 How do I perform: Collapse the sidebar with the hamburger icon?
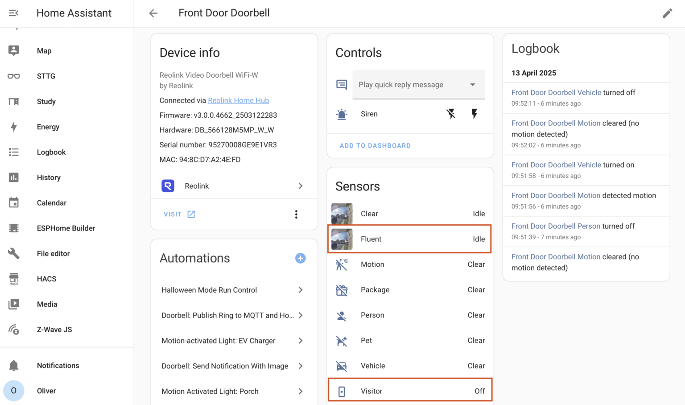[13, 13]
